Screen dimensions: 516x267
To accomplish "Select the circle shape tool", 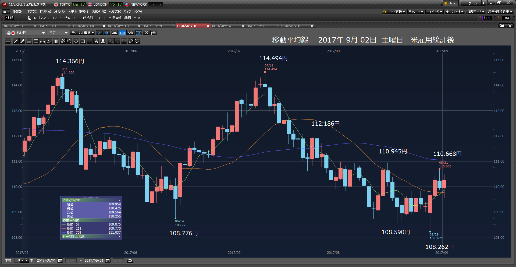I will (x=76, y=41).
